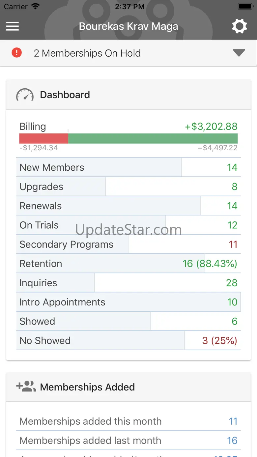Open settings via the gear icon
This screenshot has height=457, width=257.
(x=239, y=26)
